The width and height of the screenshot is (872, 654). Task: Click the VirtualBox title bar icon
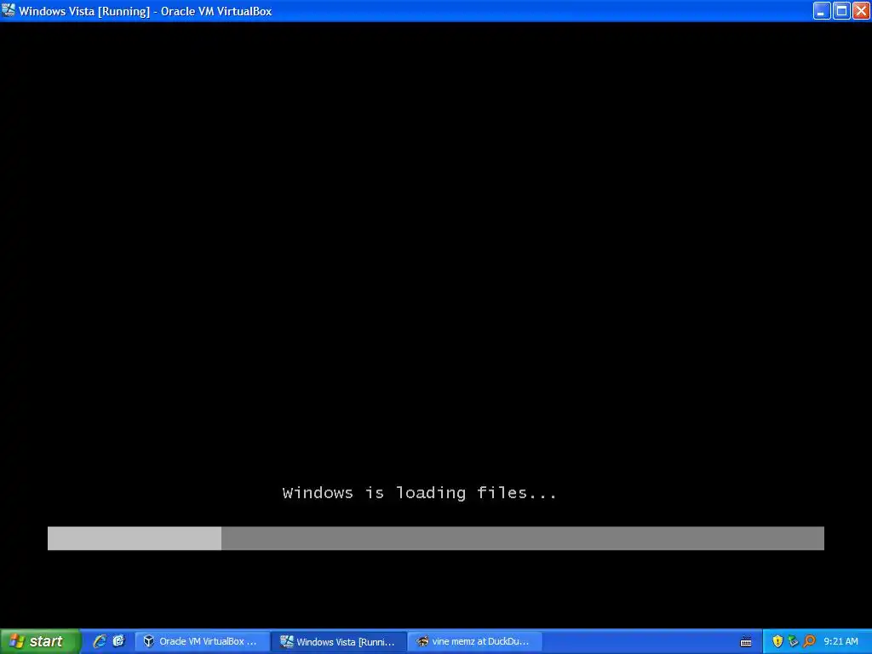click(x=9, y=10)
